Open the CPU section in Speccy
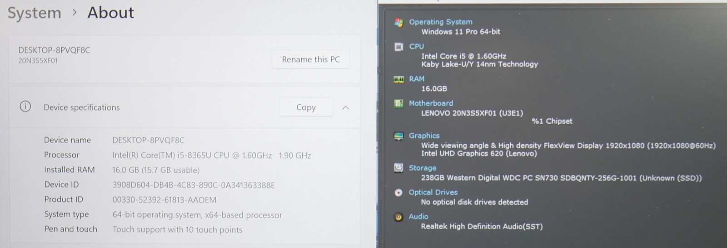 pos(416,46)
